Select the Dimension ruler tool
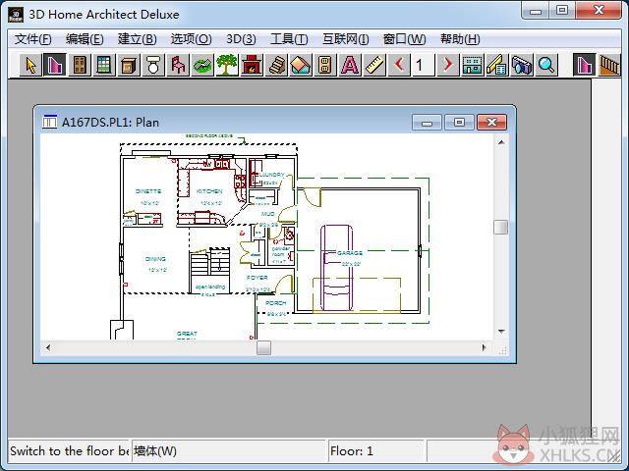629x471 pixels. click(x=374, y=65)
